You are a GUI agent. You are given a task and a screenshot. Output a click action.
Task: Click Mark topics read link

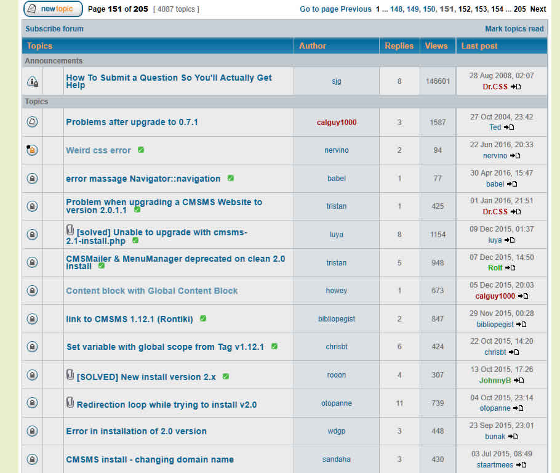[514, 29]
